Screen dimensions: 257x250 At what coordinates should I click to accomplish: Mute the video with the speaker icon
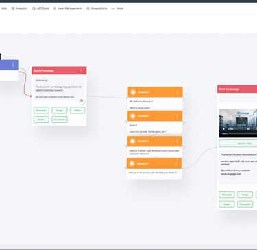[x=248, y=129]
